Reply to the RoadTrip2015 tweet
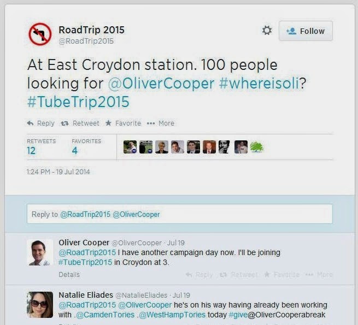The image size is (358, 325). tap(41, 123)
